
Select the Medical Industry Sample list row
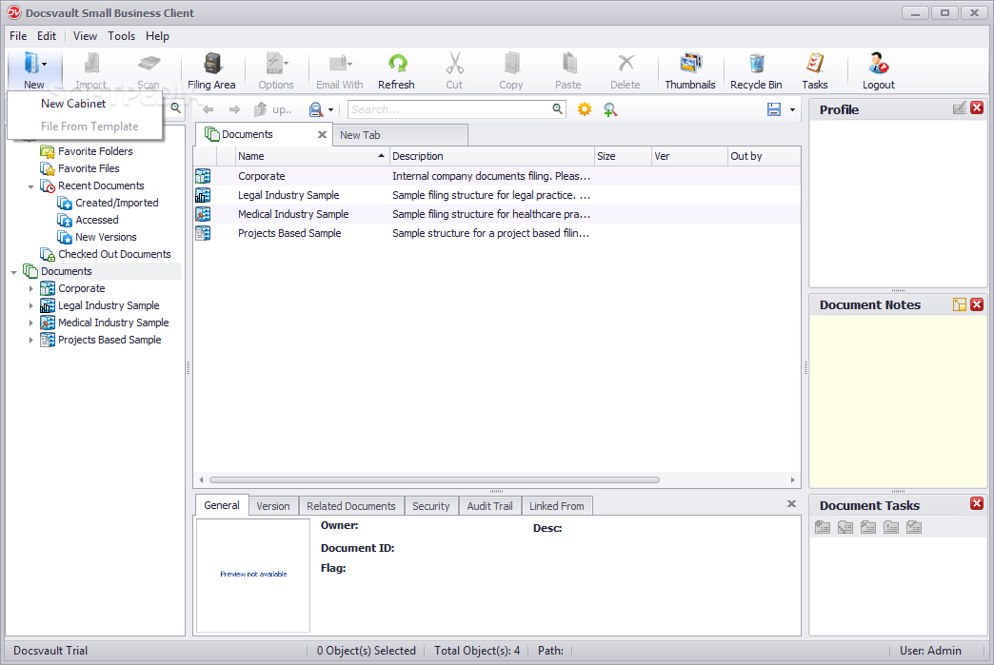pyautogui.click(x=497, y=214)
